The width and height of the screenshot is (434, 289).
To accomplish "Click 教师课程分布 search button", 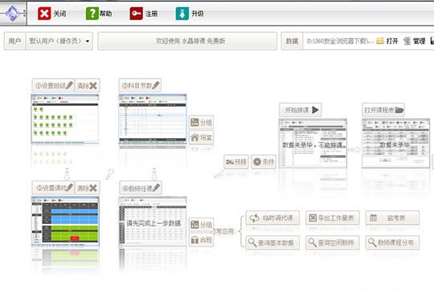I will (392, 242).
